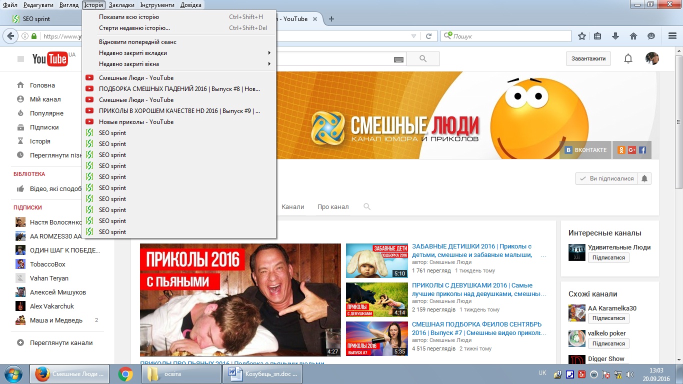Open 'Підписки' in the sidebar
The image size is (683, 384).
click(x=44, y=127)
